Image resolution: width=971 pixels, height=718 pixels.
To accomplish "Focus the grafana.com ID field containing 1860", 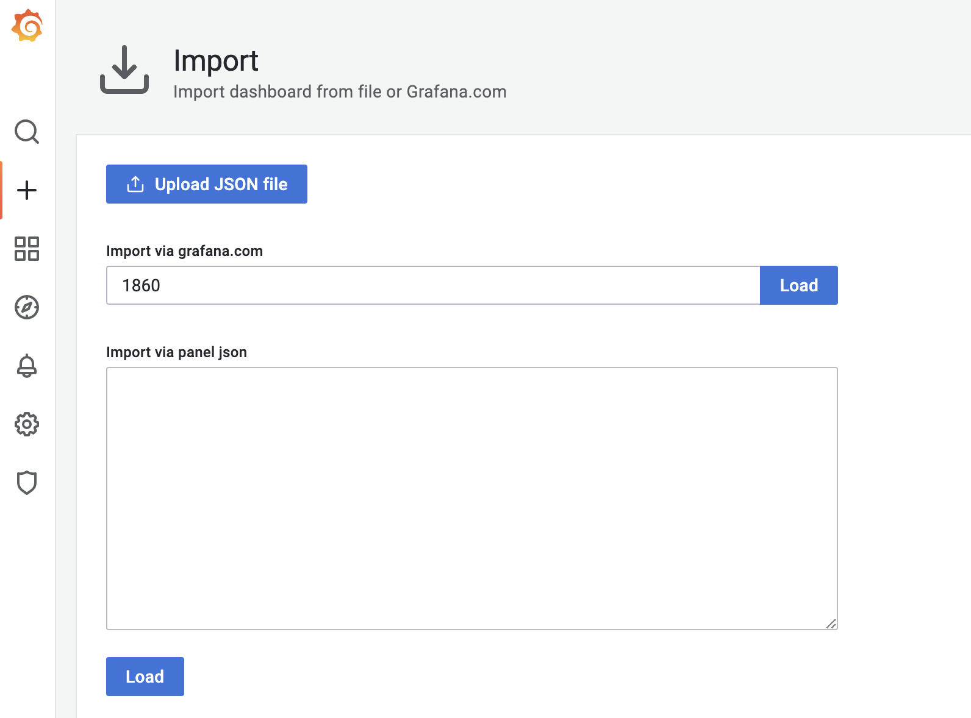I will coord(433,285).
